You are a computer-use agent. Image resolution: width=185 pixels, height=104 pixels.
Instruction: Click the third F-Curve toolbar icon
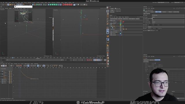coord(6,66)
